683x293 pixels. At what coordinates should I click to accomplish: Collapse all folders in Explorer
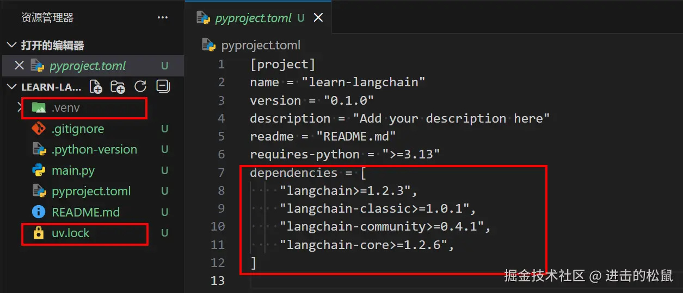coord(162,87)
